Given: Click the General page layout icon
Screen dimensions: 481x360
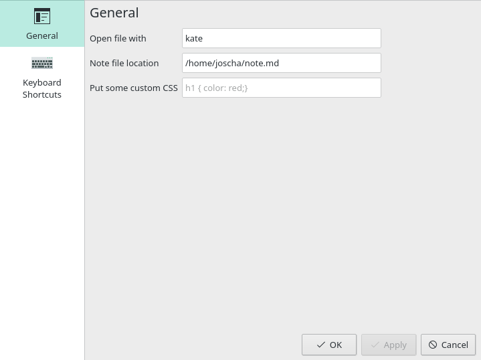Looking at the screenshot, I should [x=42, y=16].
